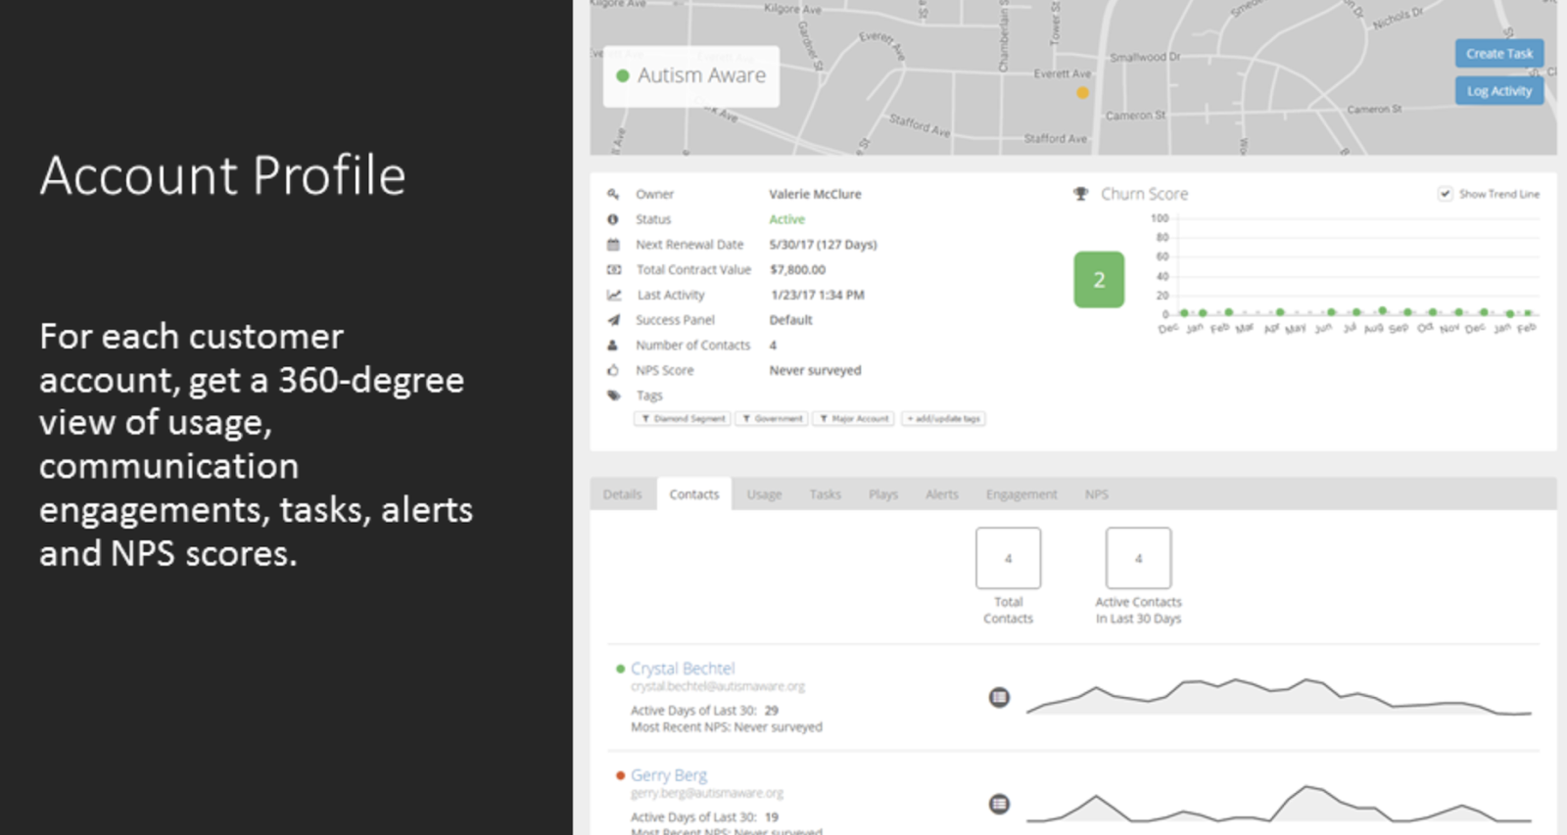This screenshot has height=835, width=1567.
Task: Open Crystal Bechtel's contact link
Action: pos(683,669)
